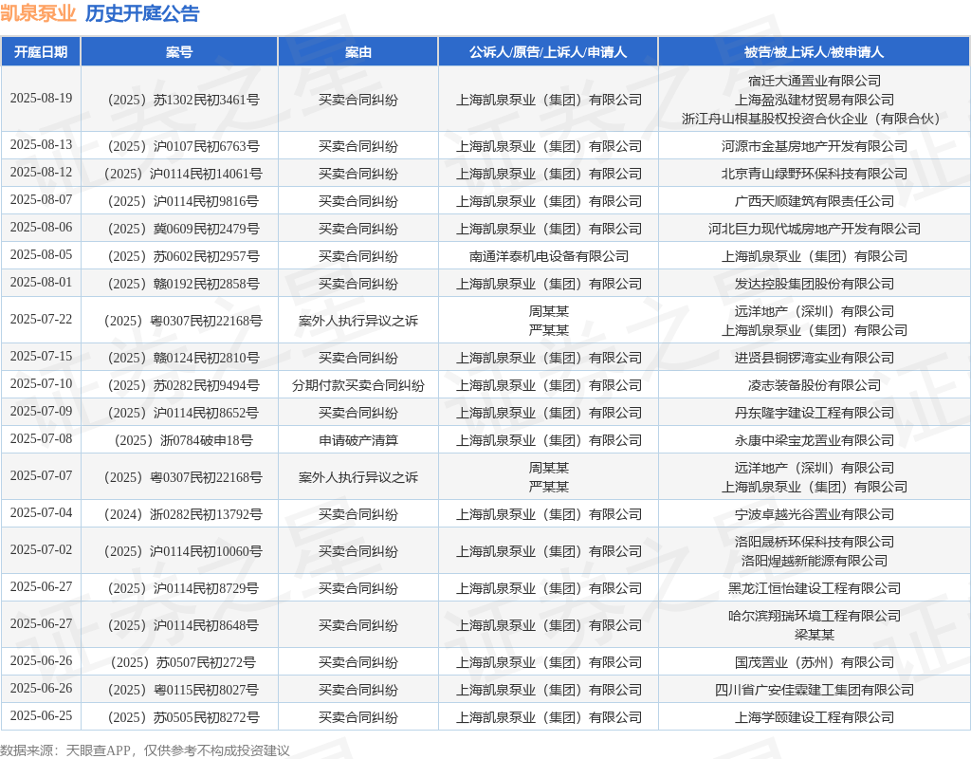Click defendant 哈尔滨翔瑞环境工程有限公司
The height and width of the screenshot is (759, 971).
pos(814,616)
